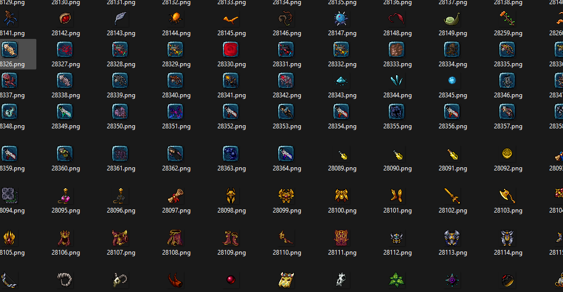Select the 28103.png golden axe icon
This screenshot has width=563, height=292.
click(x=507, y=196)
